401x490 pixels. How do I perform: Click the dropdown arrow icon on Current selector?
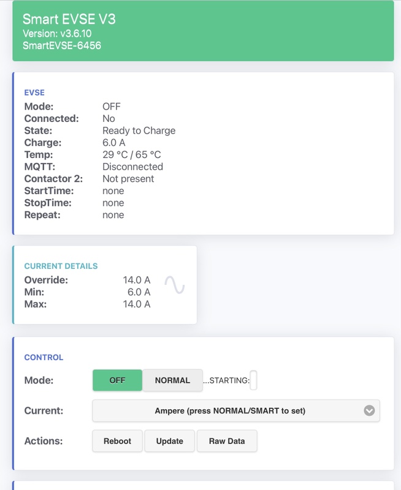tap(369, 410)
